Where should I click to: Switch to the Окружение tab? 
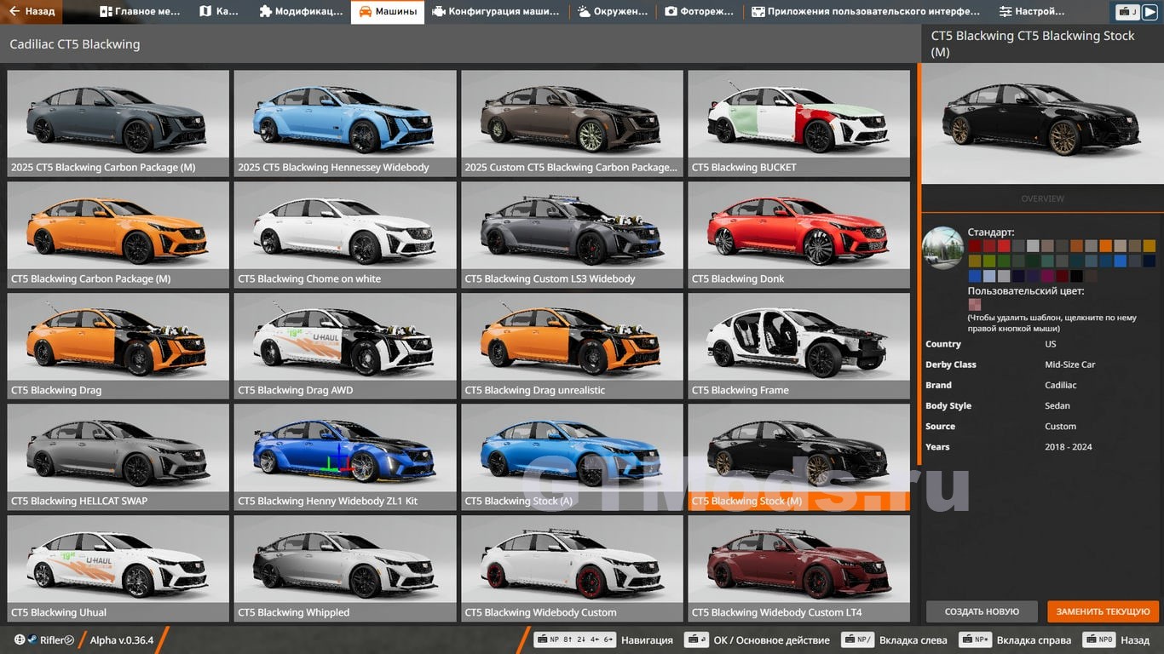click(613, 12)
